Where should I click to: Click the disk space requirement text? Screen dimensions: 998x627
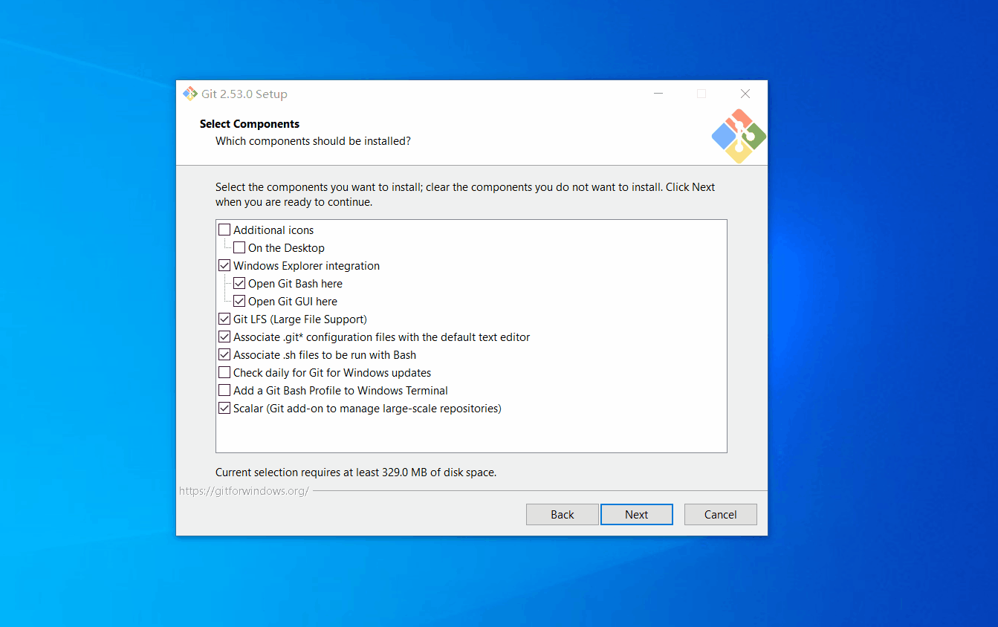pos(356,472)
